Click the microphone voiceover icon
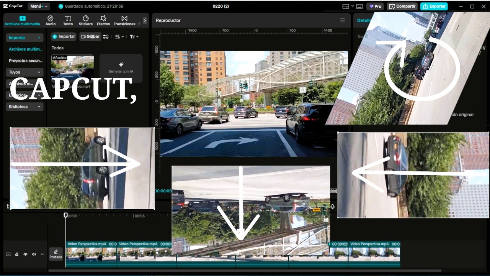490x276 pixels. click(333, 207)
